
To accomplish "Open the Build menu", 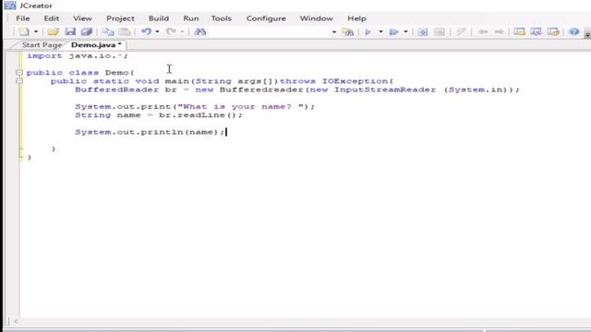I will coord(159,18).
